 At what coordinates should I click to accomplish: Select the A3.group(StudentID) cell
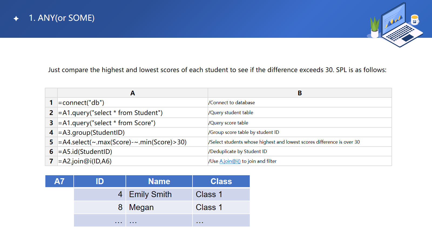[132, 132]
